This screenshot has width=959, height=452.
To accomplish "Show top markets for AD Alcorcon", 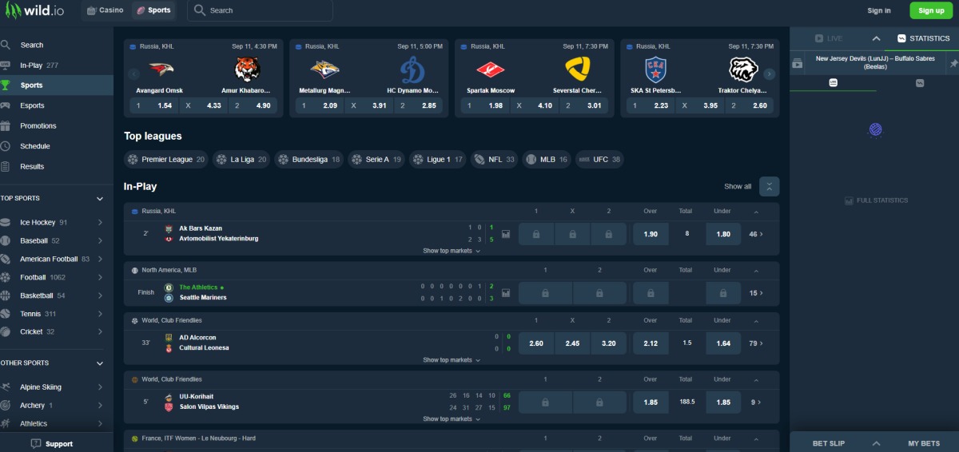I will coord(452,360).
